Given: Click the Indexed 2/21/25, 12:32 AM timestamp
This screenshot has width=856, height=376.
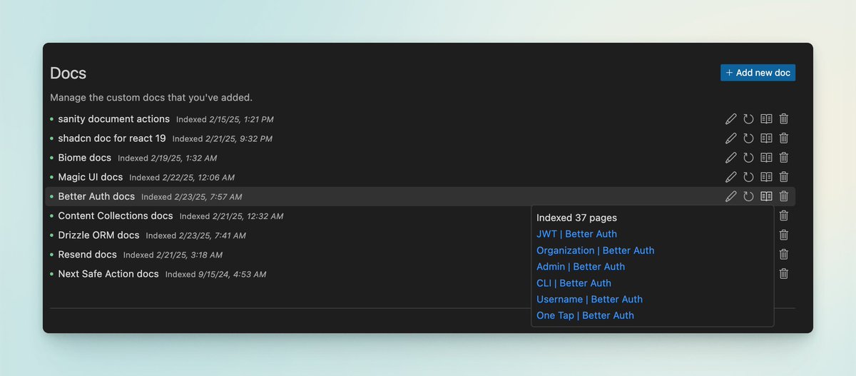Looking at the screenshot, I should [231, 216].
